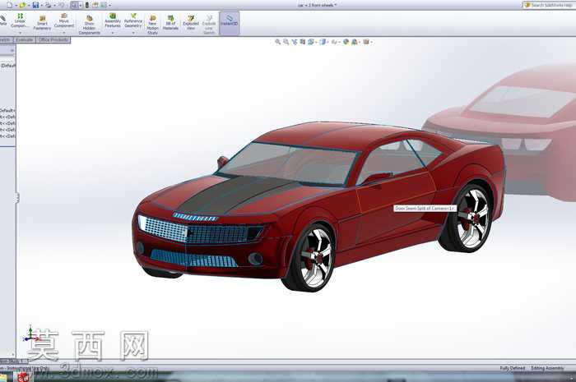Click New Motion Study

(152, 25)
